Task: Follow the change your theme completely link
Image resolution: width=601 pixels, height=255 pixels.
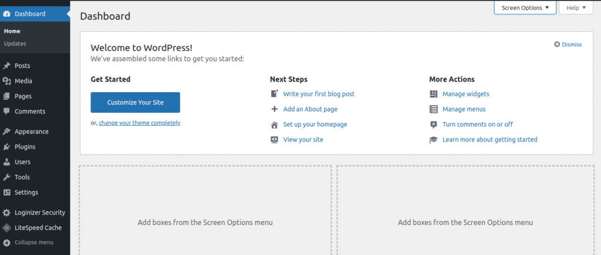Action: (140, 123)
